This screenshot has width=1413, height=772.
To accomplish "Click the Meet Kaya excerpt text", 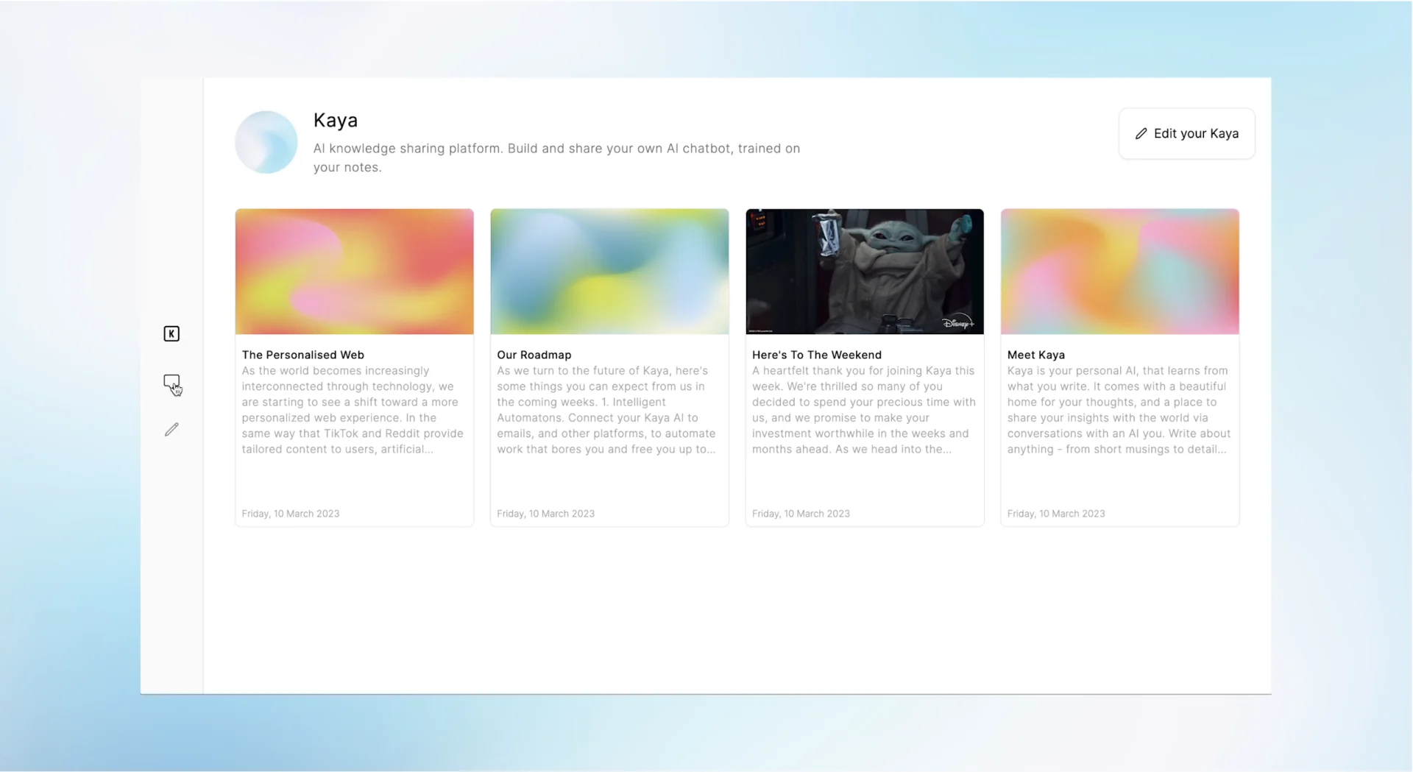I will (x=1118, y=410).
